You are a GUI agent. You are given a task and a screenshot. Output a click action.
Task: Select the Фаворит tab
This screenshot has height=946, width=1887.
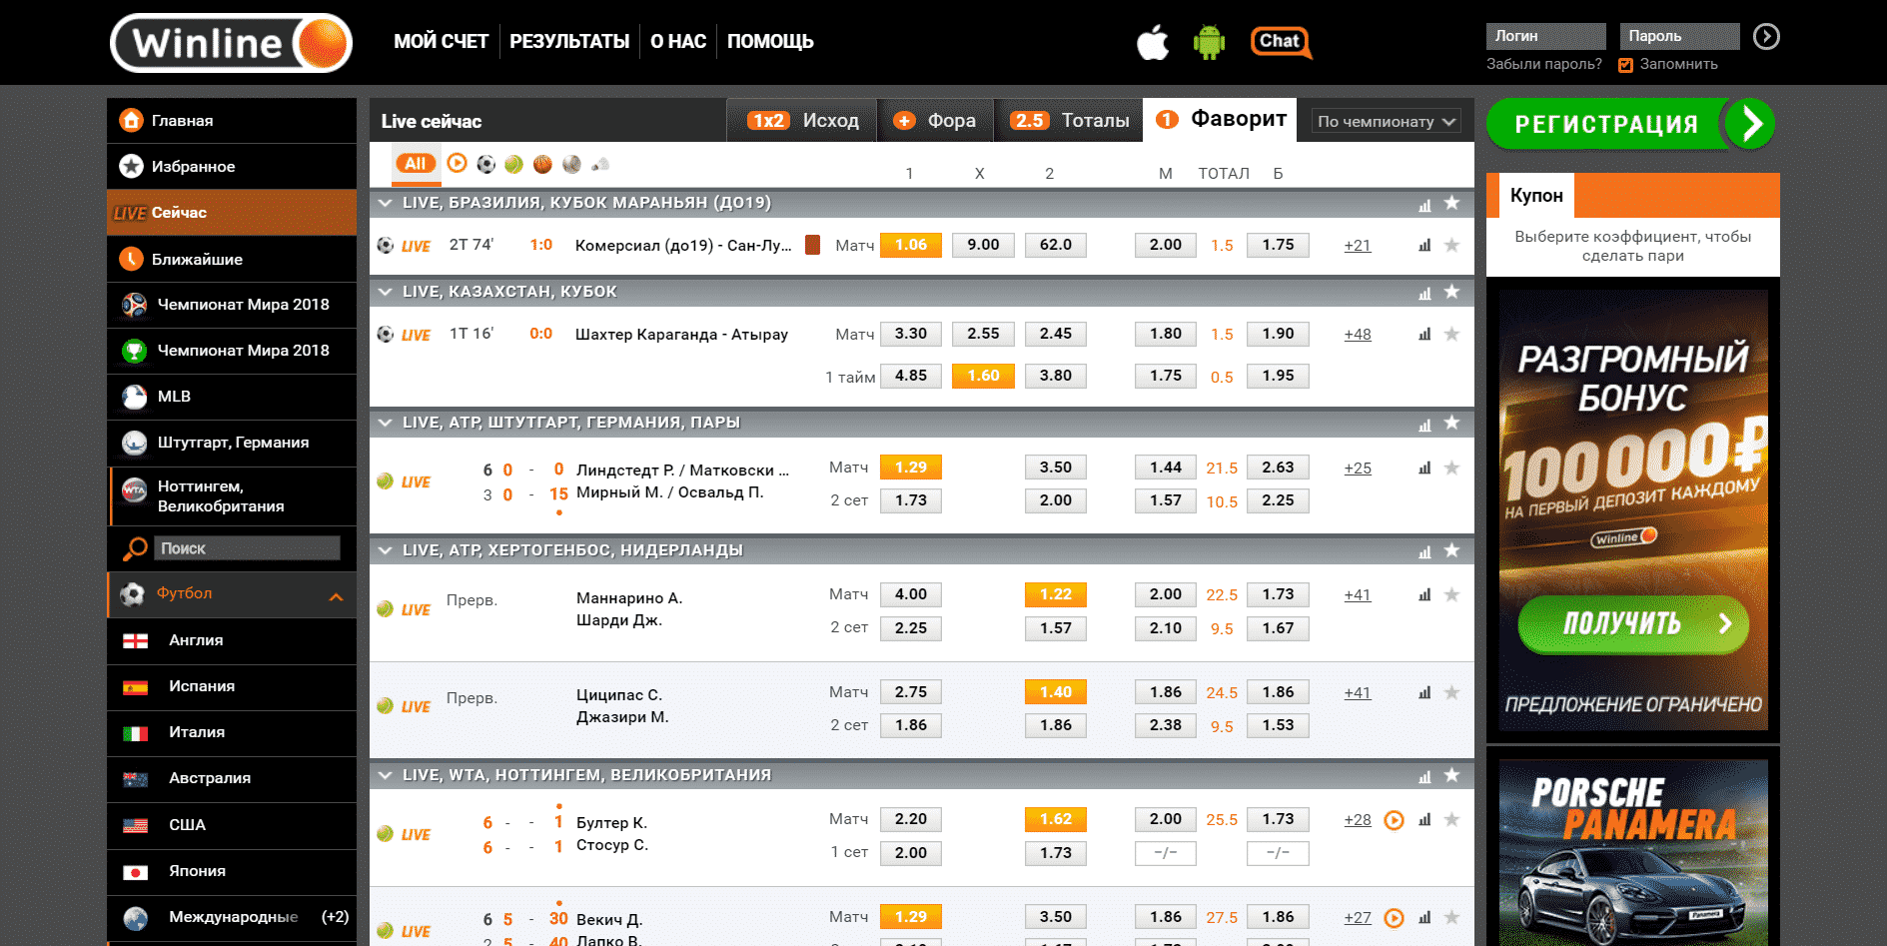click(x=1220, y=119)
